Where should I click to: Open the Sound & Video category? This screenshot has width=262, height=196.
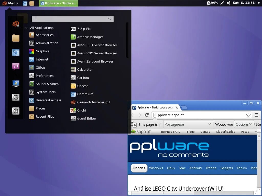[x=44, y=84]
